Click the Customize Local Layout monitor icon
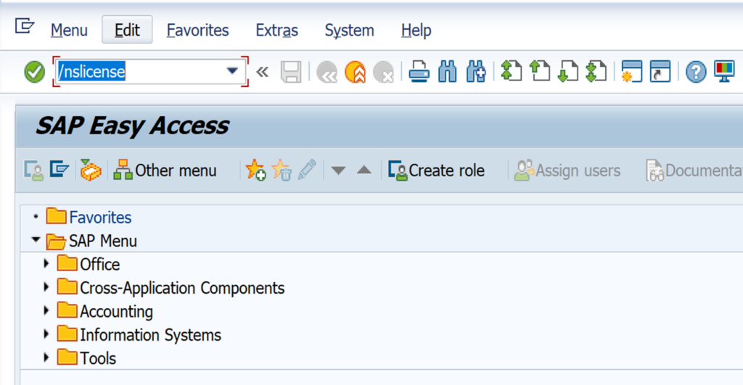The image size is (743, 385). [724, 72]
